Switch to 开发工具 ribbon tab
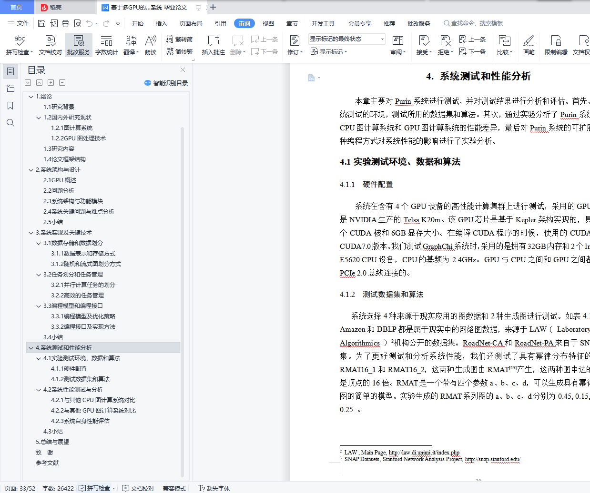The height and width of the screenshot is (493, 590). (x=323, y=23)
